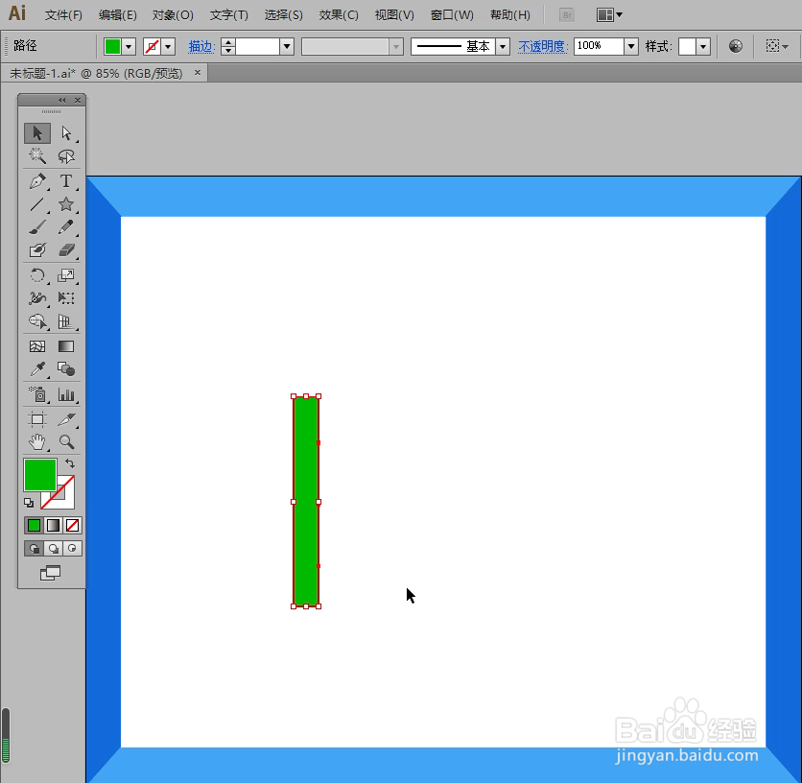
Task: Click the 不透明度 opacity panel link
Action: pyautogui.click(x=542, y=47)
